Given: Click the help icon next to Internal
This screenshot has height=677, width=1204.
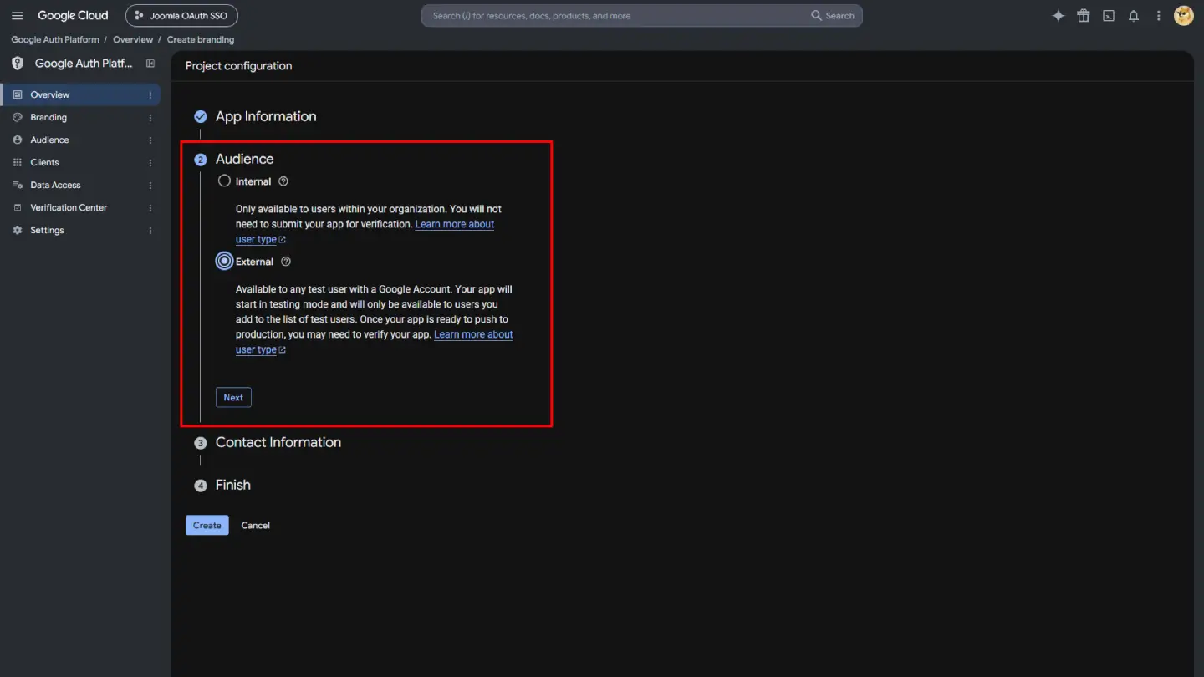Looking at the screenshot, I should (x=283, y=181).
